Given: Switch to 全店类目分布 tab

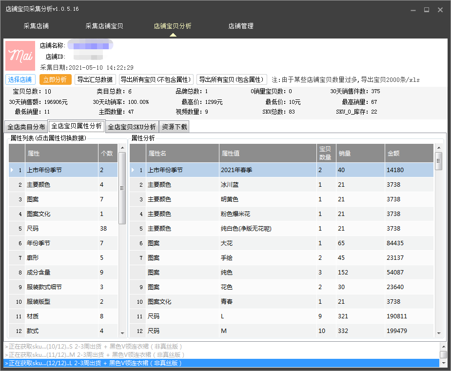Looking at the screenshot, I should click(26, 127).
